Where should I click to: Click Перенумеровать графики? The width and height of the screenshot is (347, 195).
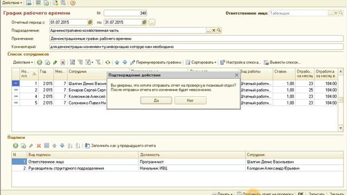tap(156, 63)
